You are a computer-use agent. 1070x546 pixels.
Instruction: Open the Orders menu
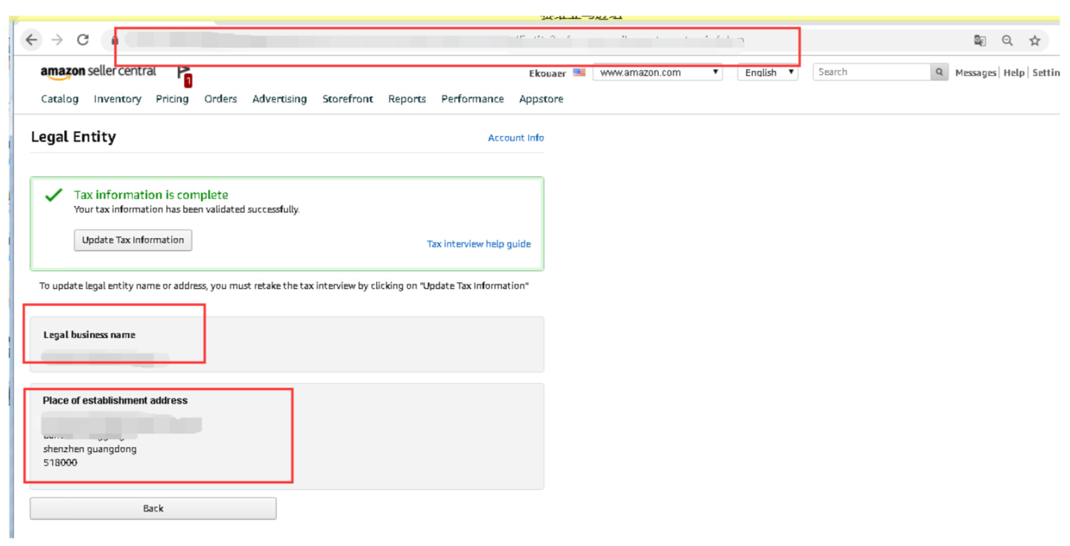click(221, 99)
